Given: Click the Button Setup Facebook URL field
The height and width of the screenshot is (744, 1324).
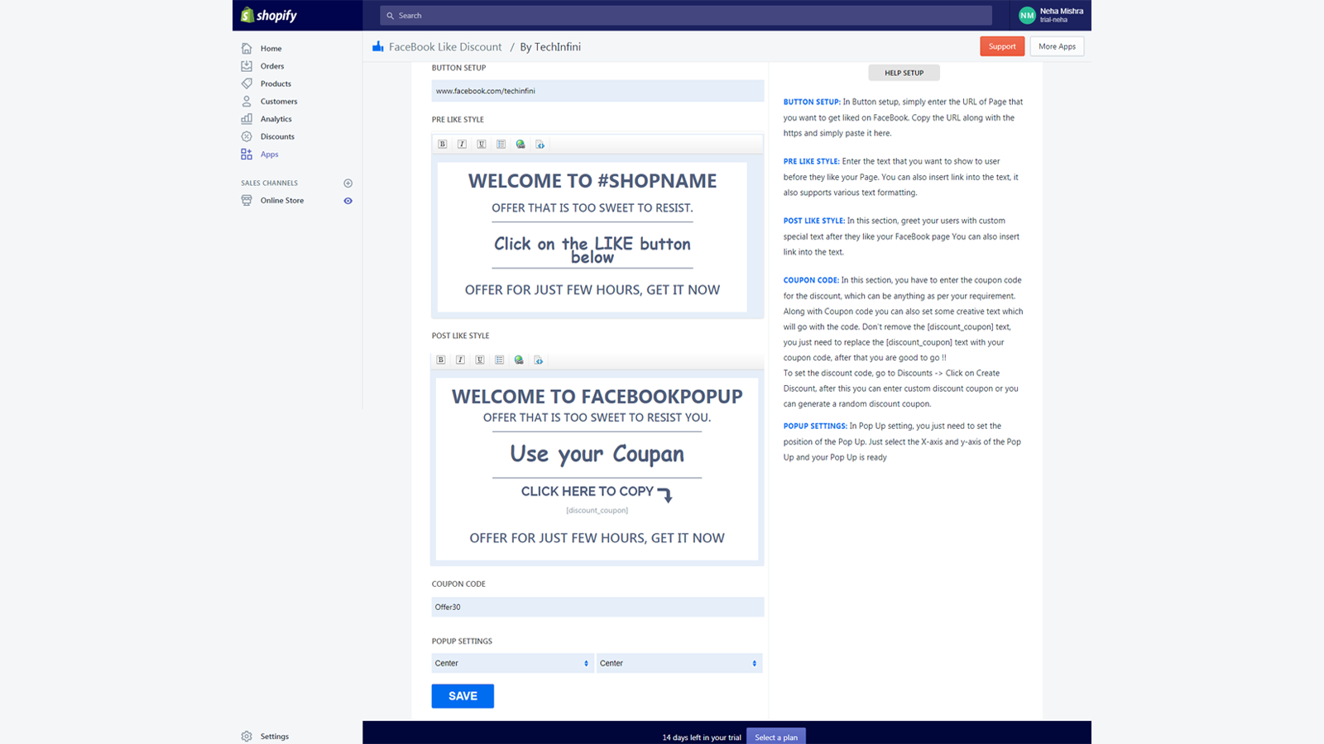Looking at the screenshot, I should pos(597,91).
